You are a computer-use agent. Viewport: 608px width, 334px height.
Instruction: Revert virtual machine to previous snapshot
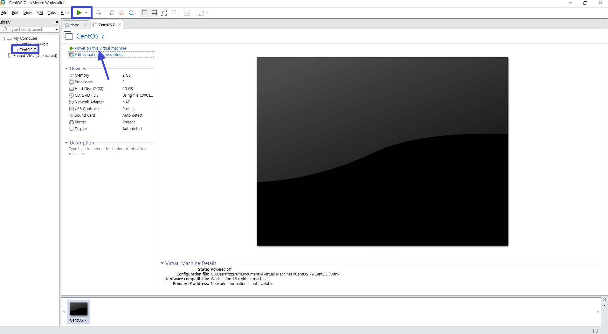pos(121,13)
